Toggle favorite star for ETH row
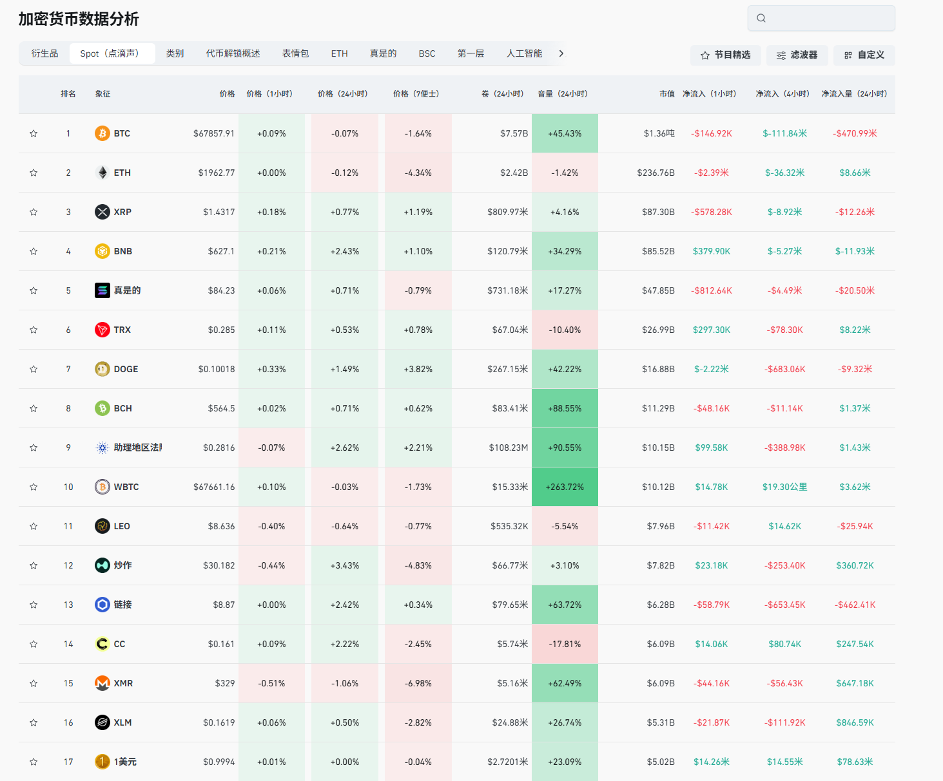Screen dimensions: 943x781 [34, 173]
